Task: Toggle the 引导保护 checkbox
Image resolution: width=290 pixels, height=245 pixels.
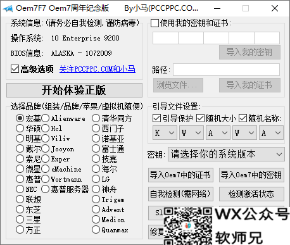Action: [156, 118]
